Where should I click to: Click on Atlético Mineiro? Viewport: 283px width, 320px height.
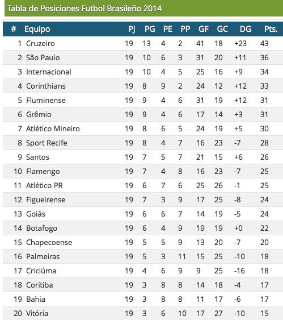(53, 129)
